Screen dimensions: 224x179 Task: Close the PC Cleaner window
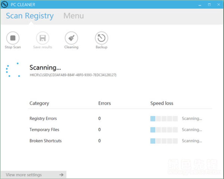coord(219,5)
